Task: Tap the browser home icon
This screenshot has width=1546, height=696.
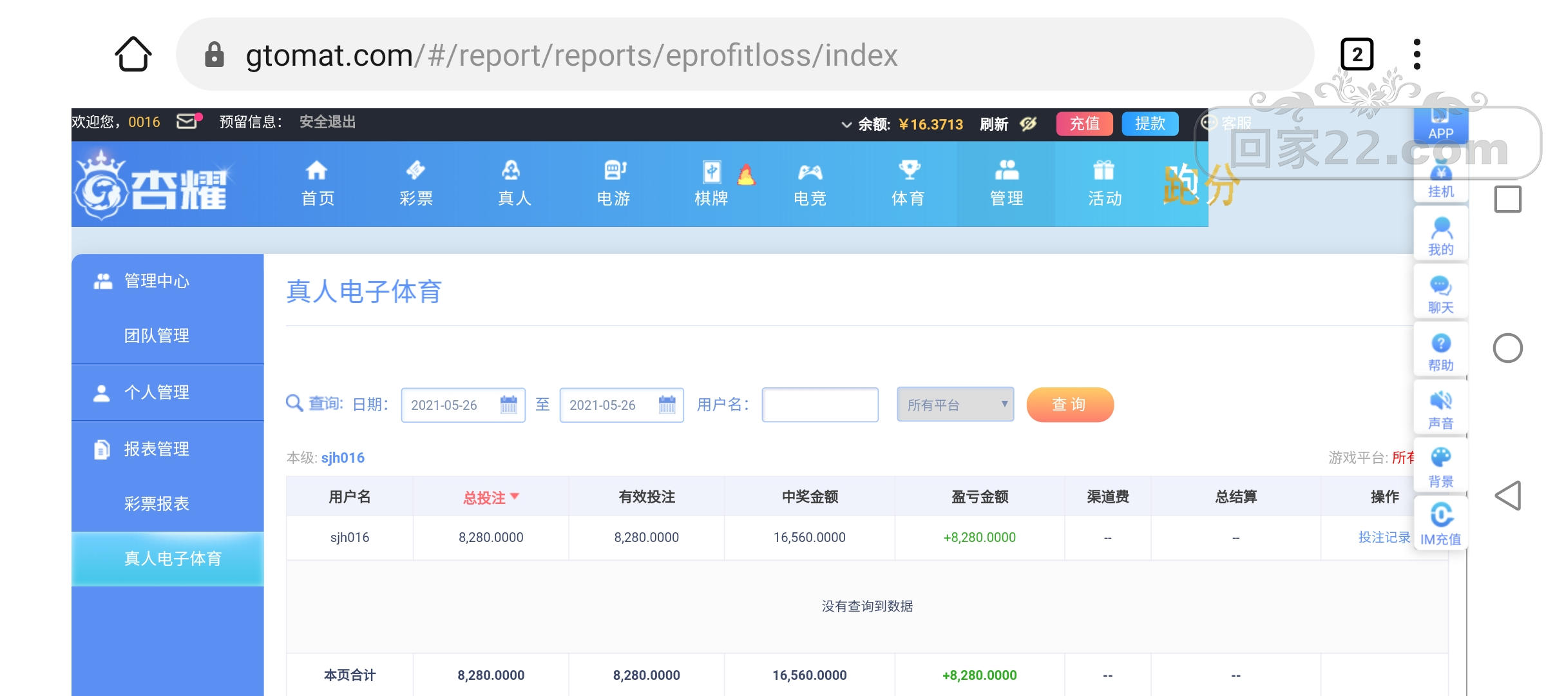Action: 133,54
